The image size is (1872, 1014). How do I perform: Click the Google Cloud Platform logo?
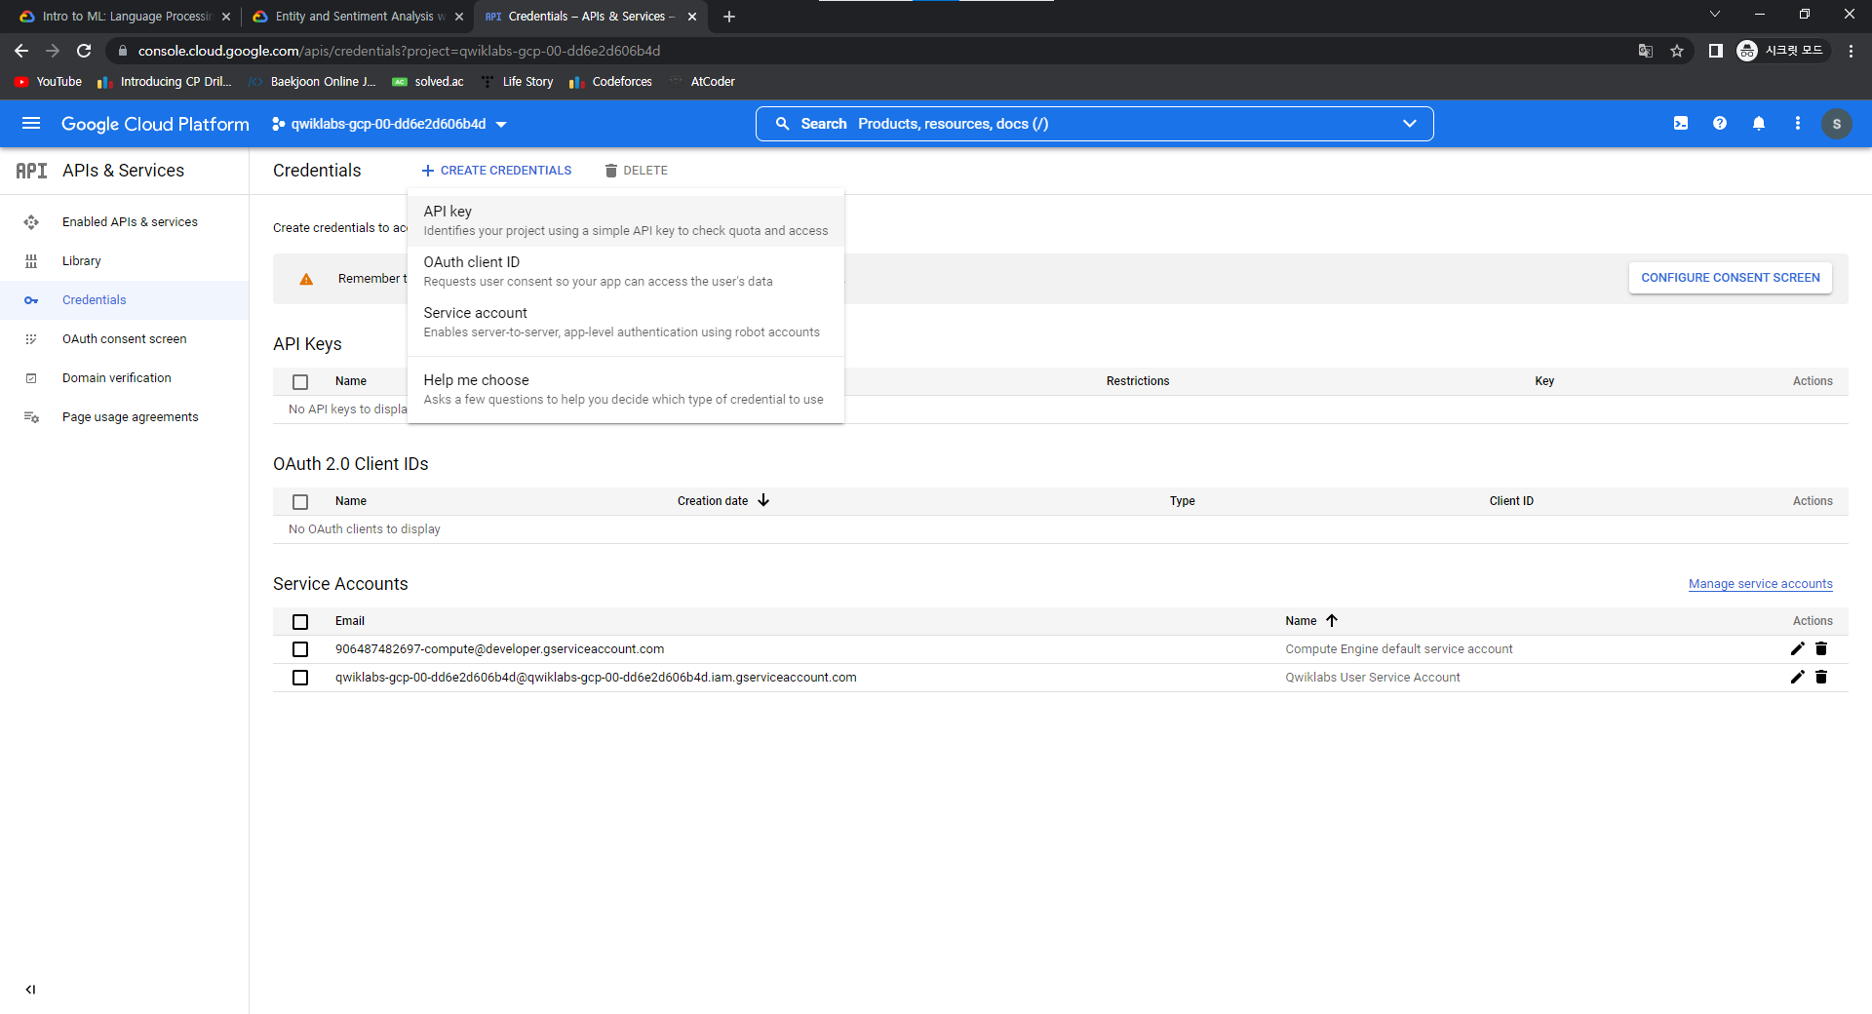155,124
